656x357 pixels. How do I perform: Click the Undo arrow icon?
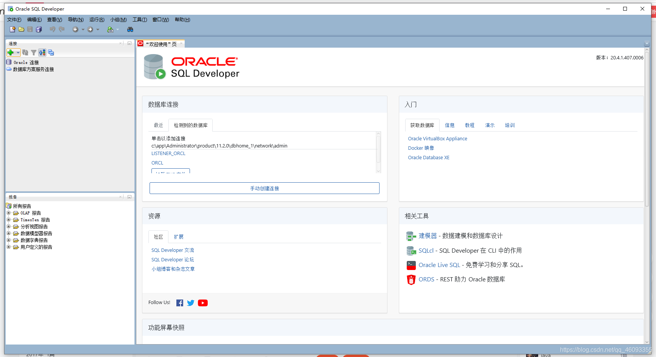52,29
